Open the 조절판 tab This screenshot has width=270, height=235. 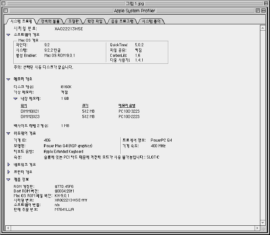73,21
